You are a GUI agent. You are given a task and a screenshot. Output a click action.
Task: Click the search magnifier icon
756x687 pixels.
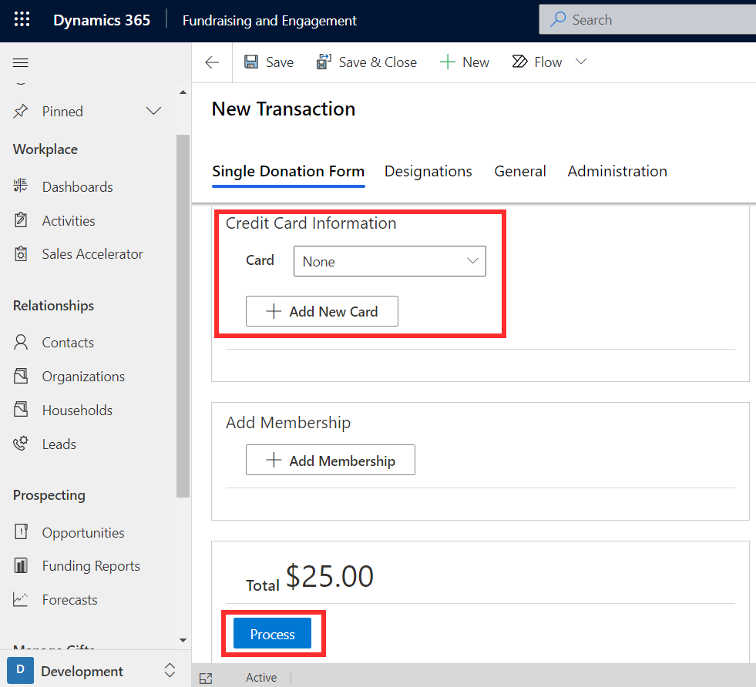click(x=558, y=19)
